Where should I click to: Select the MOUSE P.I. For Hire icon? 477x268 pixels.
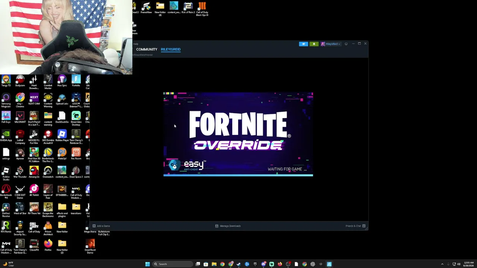(34, 137)
